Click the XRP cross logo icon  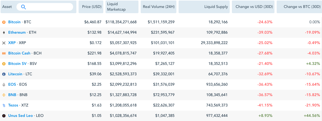4,43
